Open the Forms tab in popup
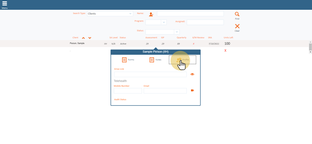312x144 pixels. (x=128, y=60)
